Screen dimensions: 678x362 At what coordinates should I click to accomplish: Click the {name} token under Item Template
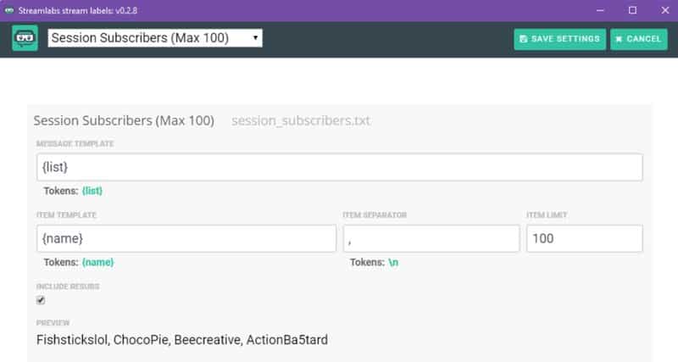(x=97, y=262)
